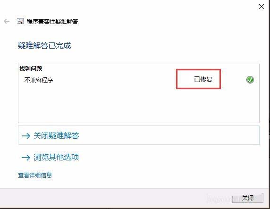The height and width of the screenshot is (209, 270).
Task: Click the 关闭 button
Action: pyautogui.click(x=248, y=198)
